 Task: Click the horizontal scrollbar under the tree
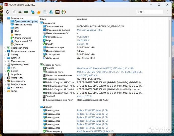20,132
